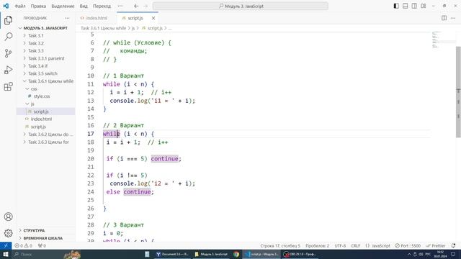461x259 pixels.
Task: Open Explorer panel more actions ellipsis
Action: pos(67,18)
